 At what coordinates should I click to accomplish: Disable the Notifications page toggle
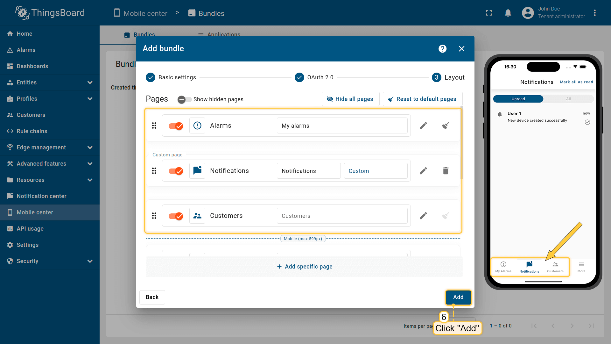[x=176, y=171]
